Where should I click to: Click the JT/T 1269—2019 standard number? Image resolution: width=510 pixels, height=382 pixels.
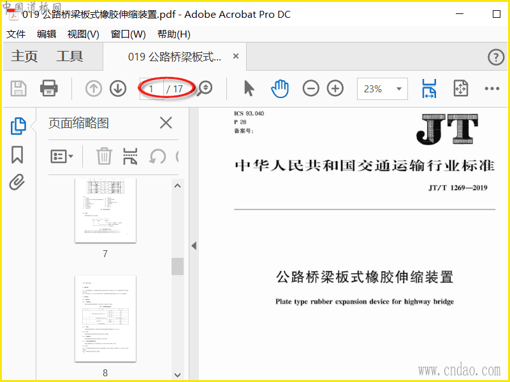tap(458, 188)
